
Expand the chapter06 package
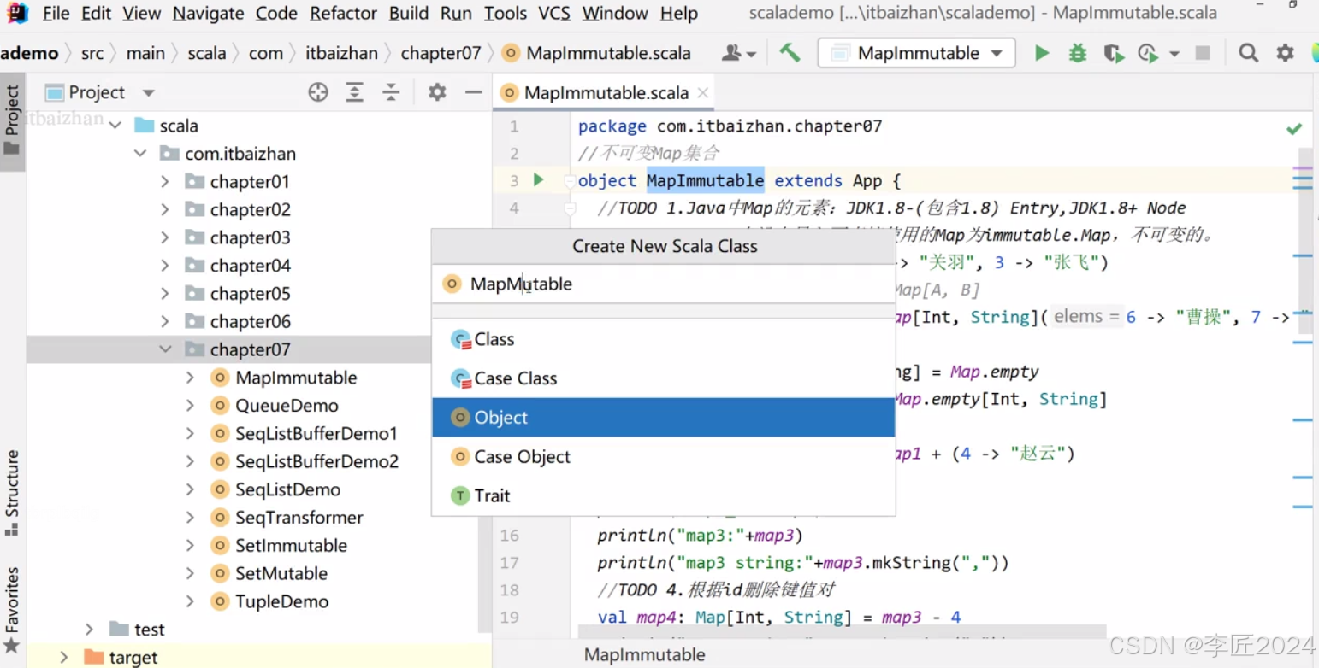tap(165, 322)
